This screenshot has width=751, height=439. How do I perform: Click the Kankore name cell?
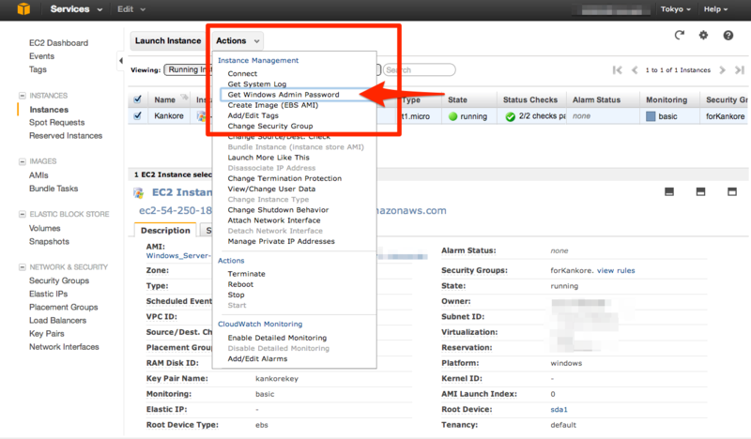pyautogui.click(x=169, y=116)
